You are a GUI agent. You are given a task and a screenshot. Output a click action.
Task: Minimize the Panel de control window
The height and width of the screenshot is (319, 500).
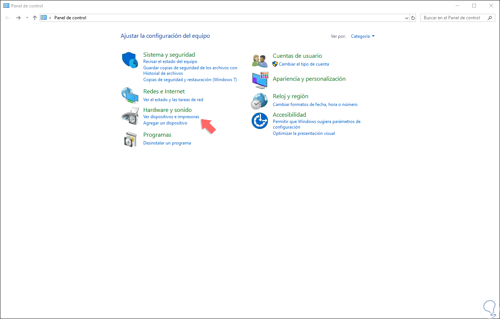457,6
